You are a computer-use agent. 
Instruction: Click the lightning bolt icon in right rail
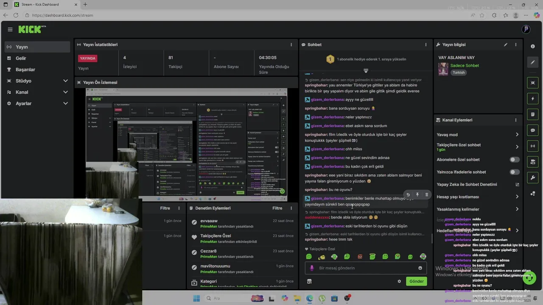533,99
